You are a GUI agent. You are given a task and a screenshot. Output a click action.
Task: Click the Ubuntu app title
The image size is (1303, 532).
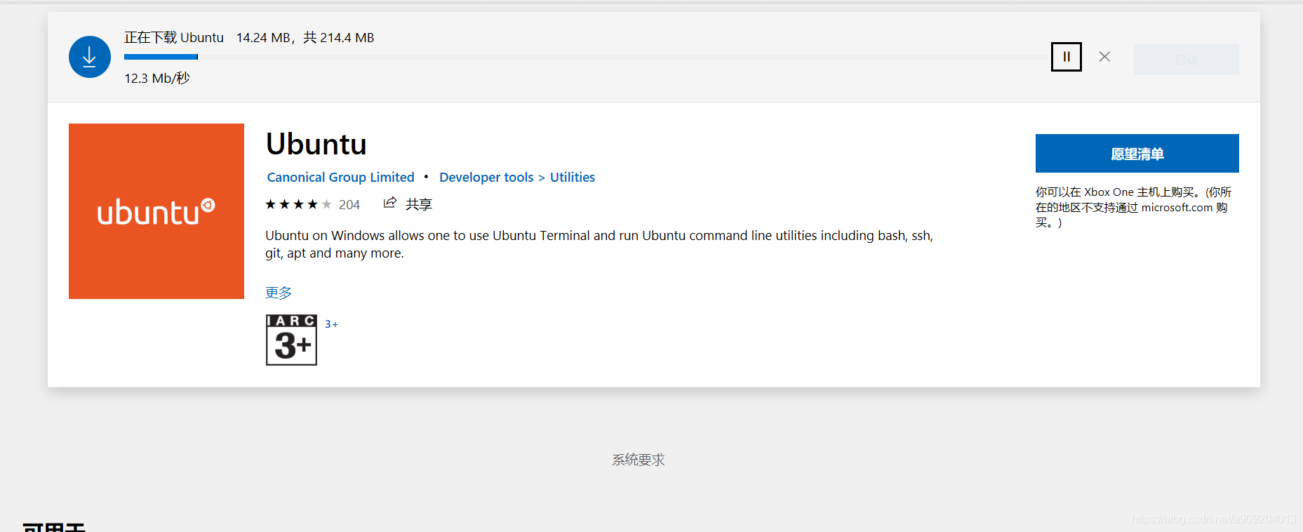(x=316, y=145)
